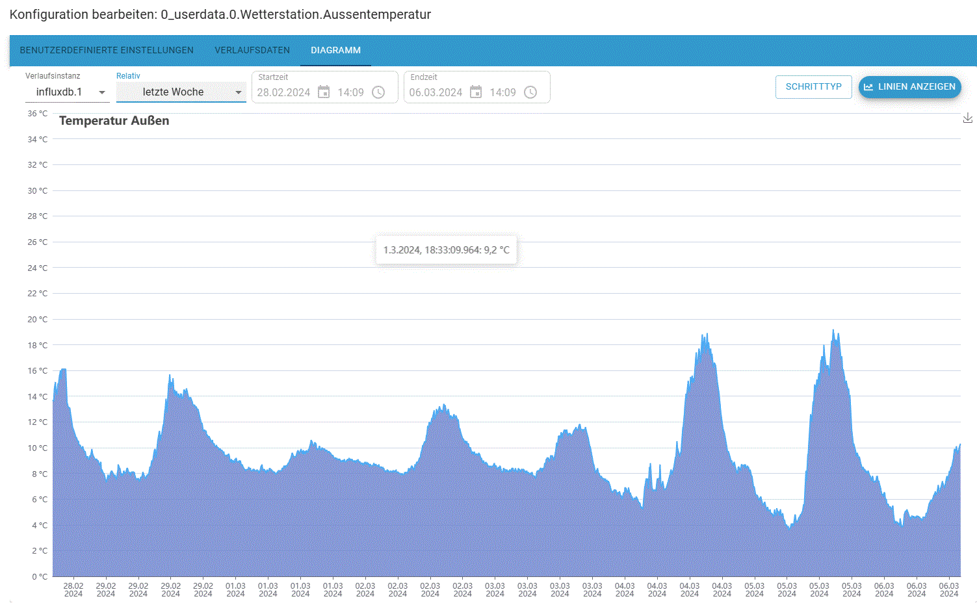
Task: Download the chart via the download icon
Action: tap(967, 118)
